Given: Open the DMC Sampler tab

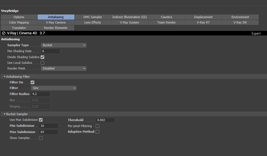Looking at the screenshot, I should pos(92,17).
